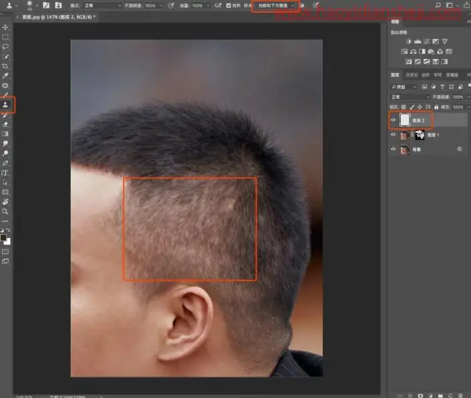This screenshot has width=471, height=398.
Task: Select the Pen tool
Action: [x=5, y=163]
